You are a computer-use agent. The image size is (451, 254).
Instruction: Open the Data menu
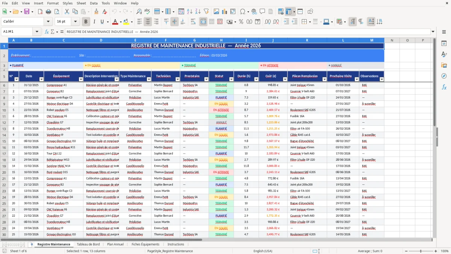tap(94, 3)
